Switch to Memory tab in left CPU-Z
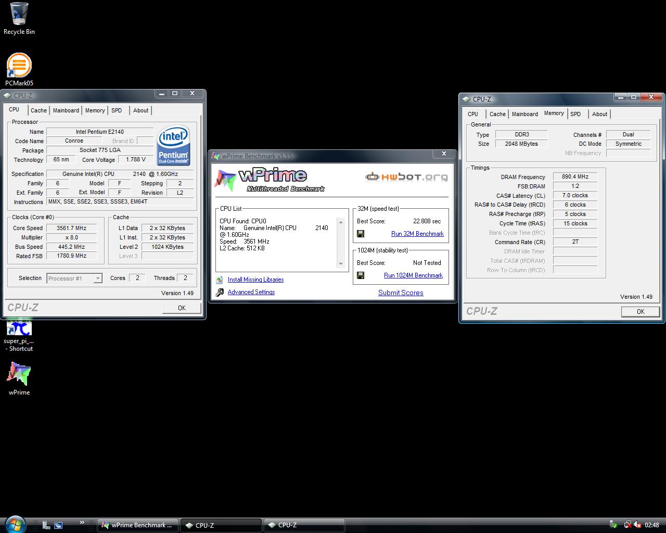The width and height of the screenshot is (666, 533). 95,110
